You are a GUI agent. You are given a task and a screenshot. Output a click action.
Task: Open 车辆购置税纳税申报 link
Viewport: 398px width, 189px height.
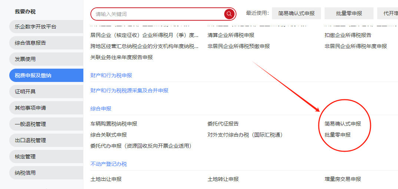114,124
